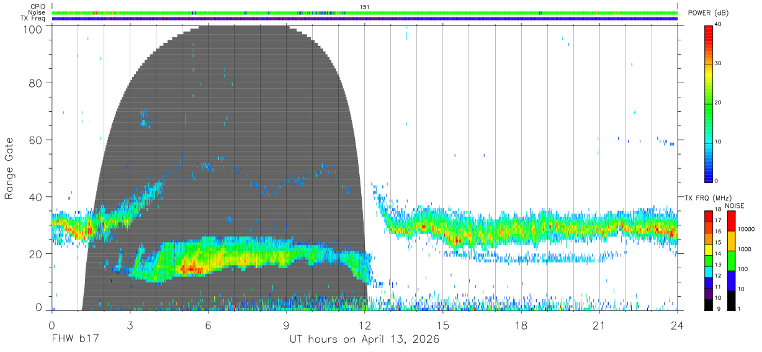This screenshot has height=352, width=762.
Task: Click the NOISE legend title
Action: pyautogui.click(x=734, y=205)
